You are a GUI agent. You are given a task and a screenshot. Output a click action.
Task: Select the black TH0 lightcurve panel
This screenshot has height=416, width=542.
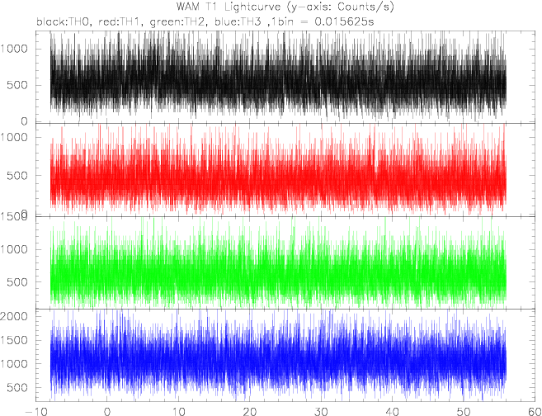pos(286,77)
